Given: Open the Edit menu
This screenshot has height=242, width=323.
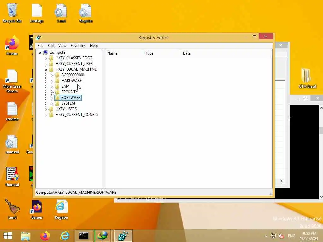Looking at the screenshot, I should [51, 46].
